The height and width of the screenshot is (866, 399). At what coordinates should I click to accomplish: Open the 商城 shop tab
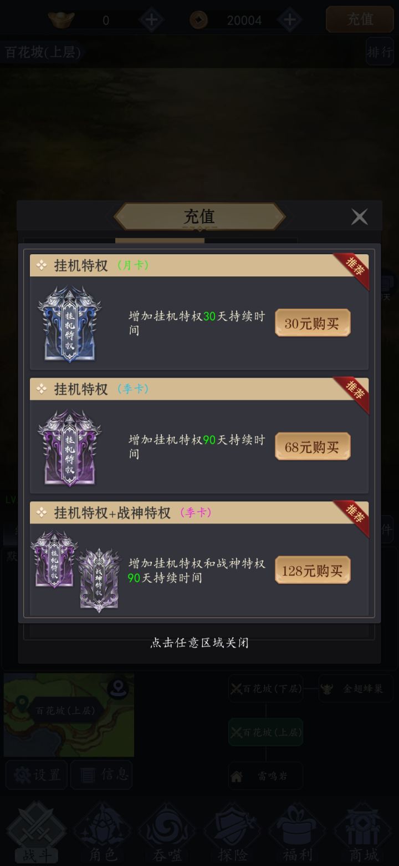tap(362, 832)
